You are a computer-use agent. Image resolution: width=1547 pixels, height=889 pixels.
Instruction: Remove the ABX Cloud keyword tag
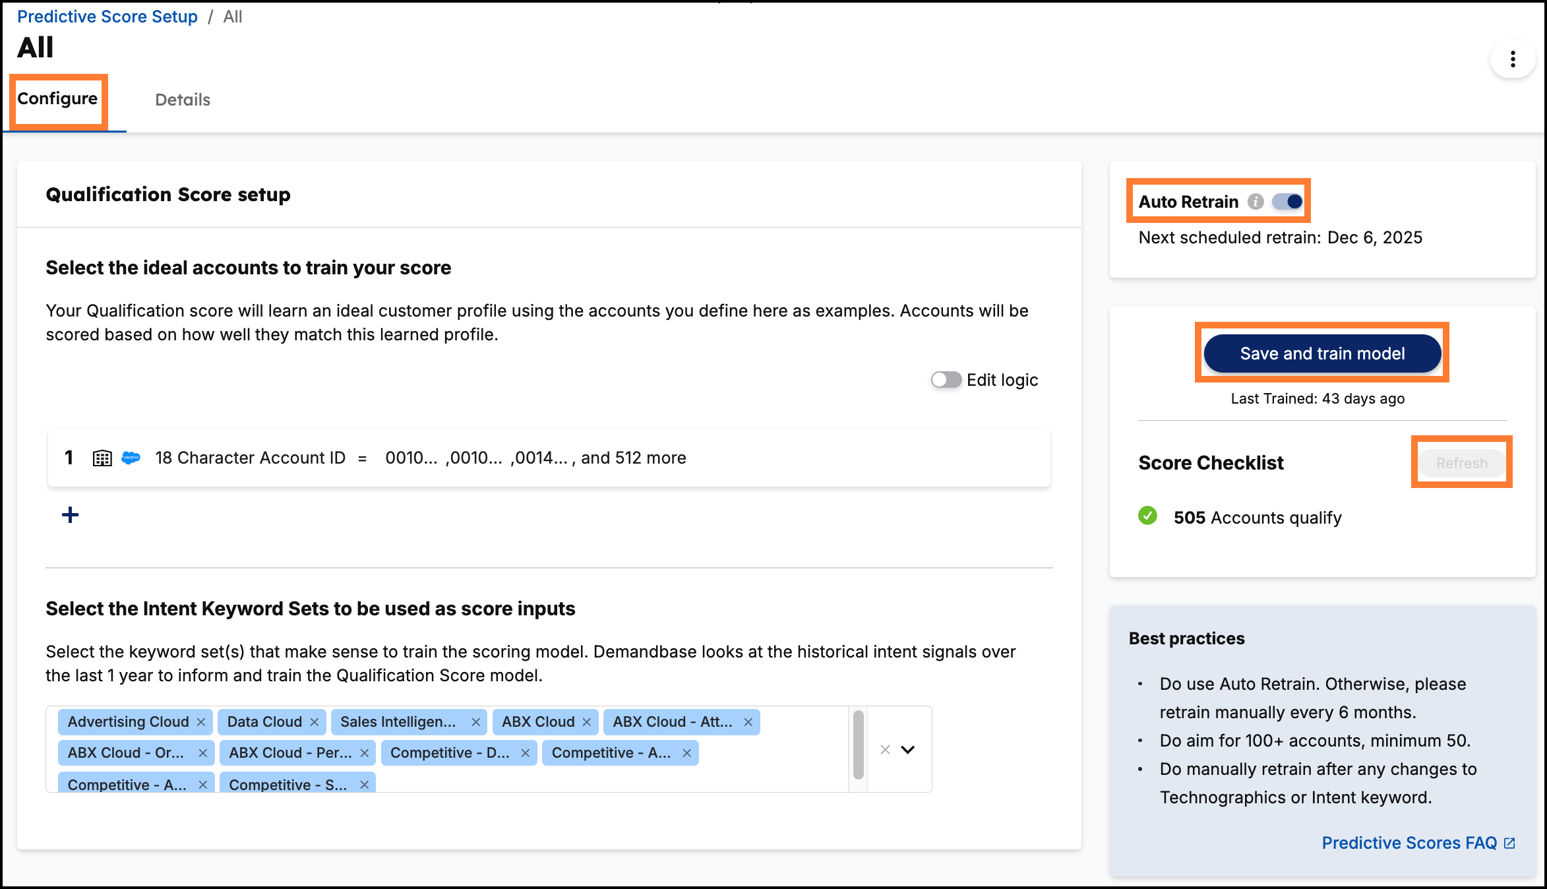tap(587, 722)
